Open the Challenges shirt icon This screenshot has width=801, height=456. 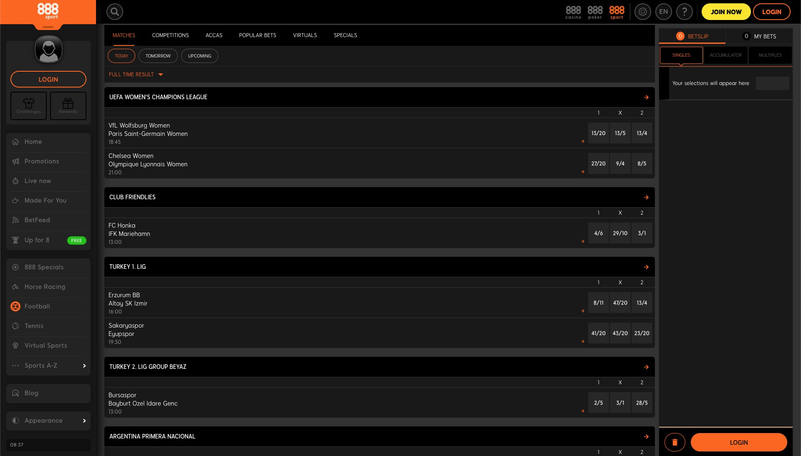click(28, 106)
